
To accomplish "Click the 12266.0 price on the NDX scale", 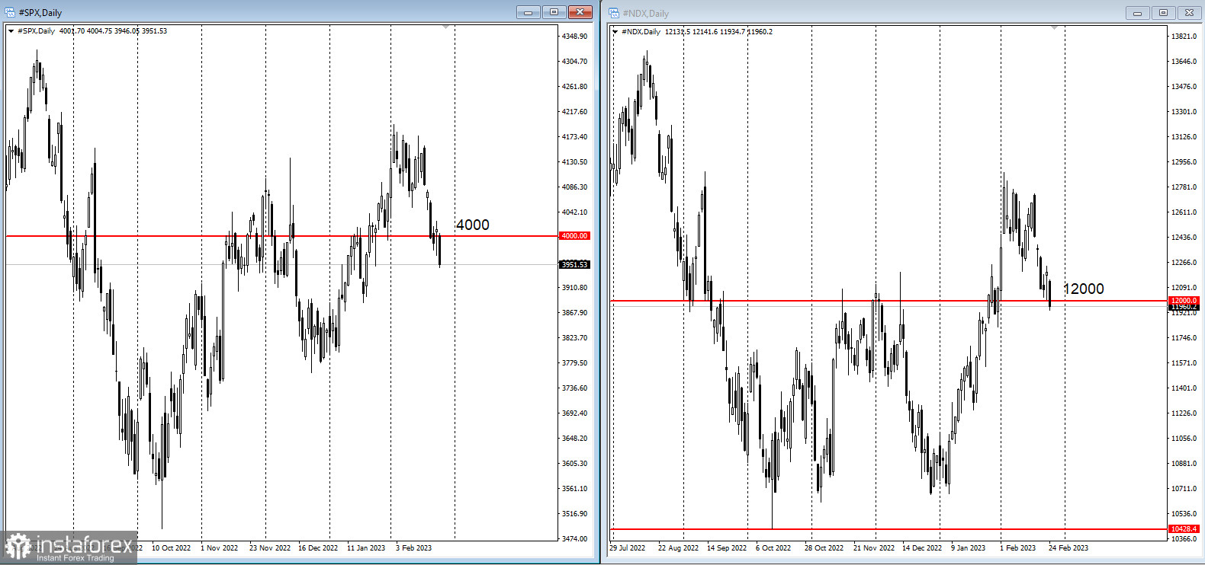I will [1184, 263].
